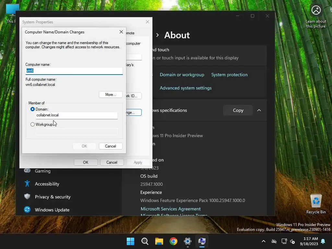Launch Google Chrome from the taskbar

click(173, 241)
